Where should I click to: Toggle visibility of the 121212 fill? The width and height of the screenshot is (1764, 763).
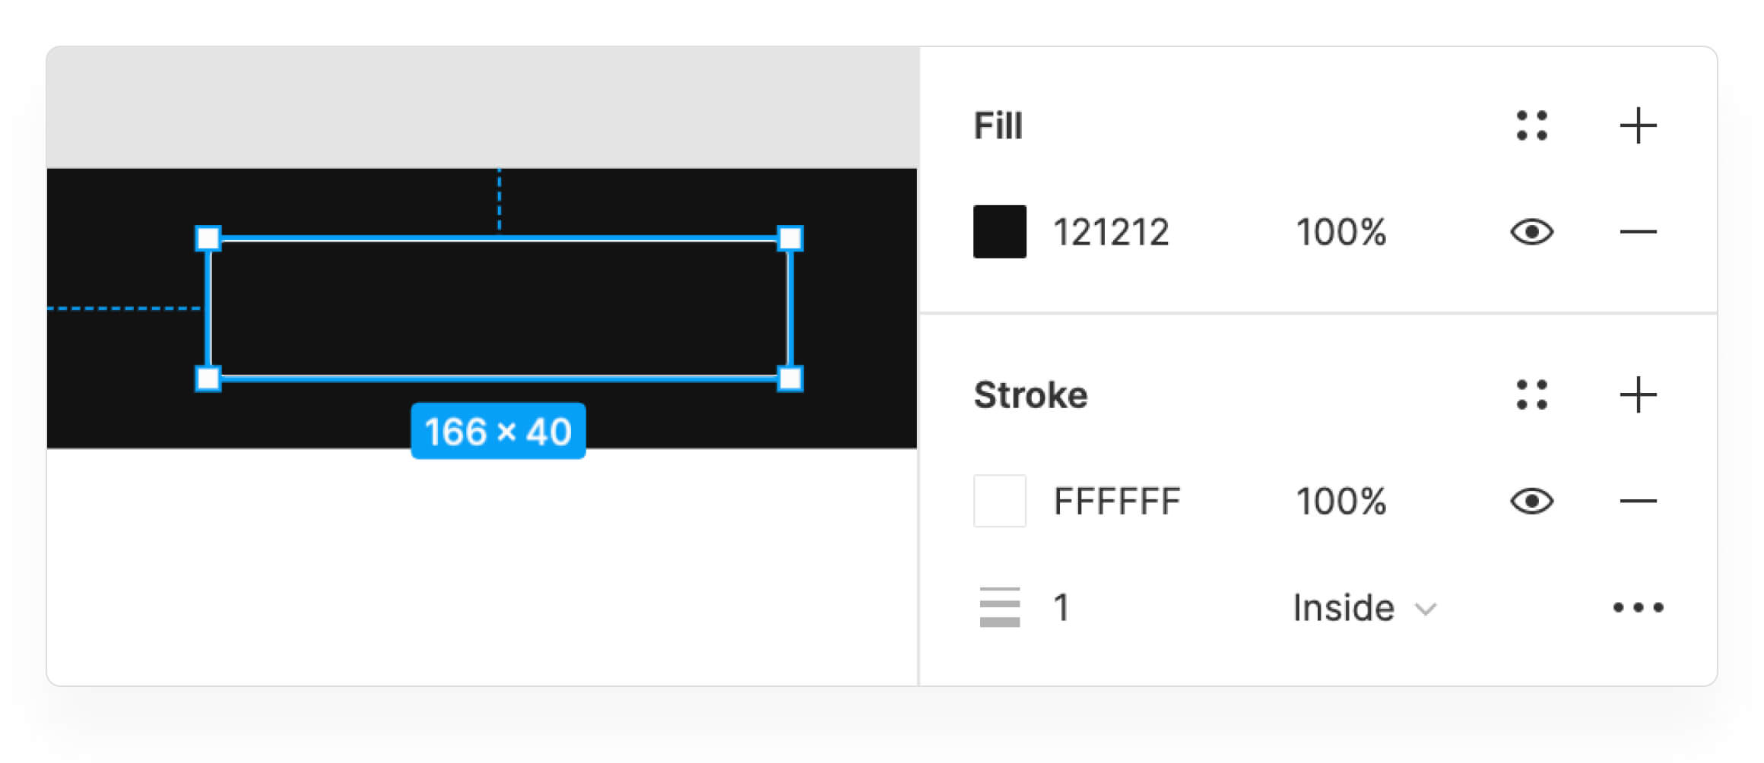tap(1531, 232)
